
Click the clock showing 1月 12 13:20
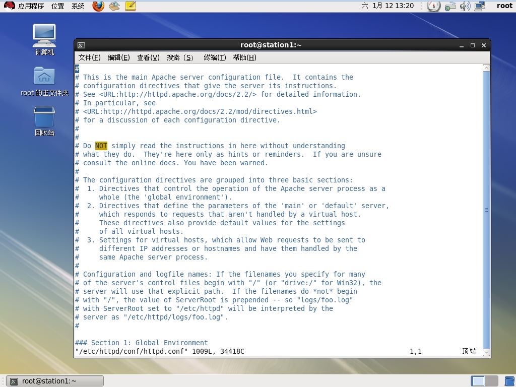pos(388,6)
